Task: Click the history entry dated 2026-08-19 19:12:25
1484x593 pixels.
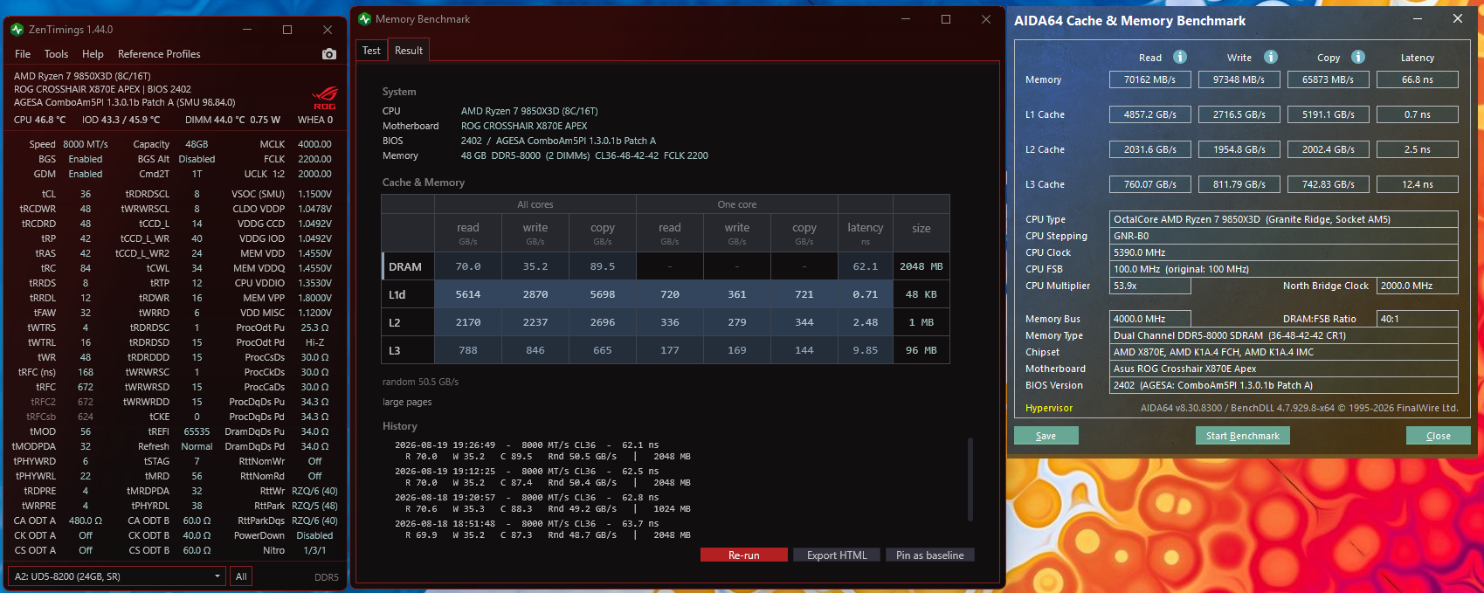Action: 542,477
